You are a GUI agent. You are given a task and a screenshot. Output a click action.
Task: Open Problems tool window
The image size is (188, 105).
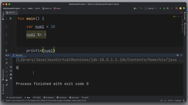(x=49, y=97)
